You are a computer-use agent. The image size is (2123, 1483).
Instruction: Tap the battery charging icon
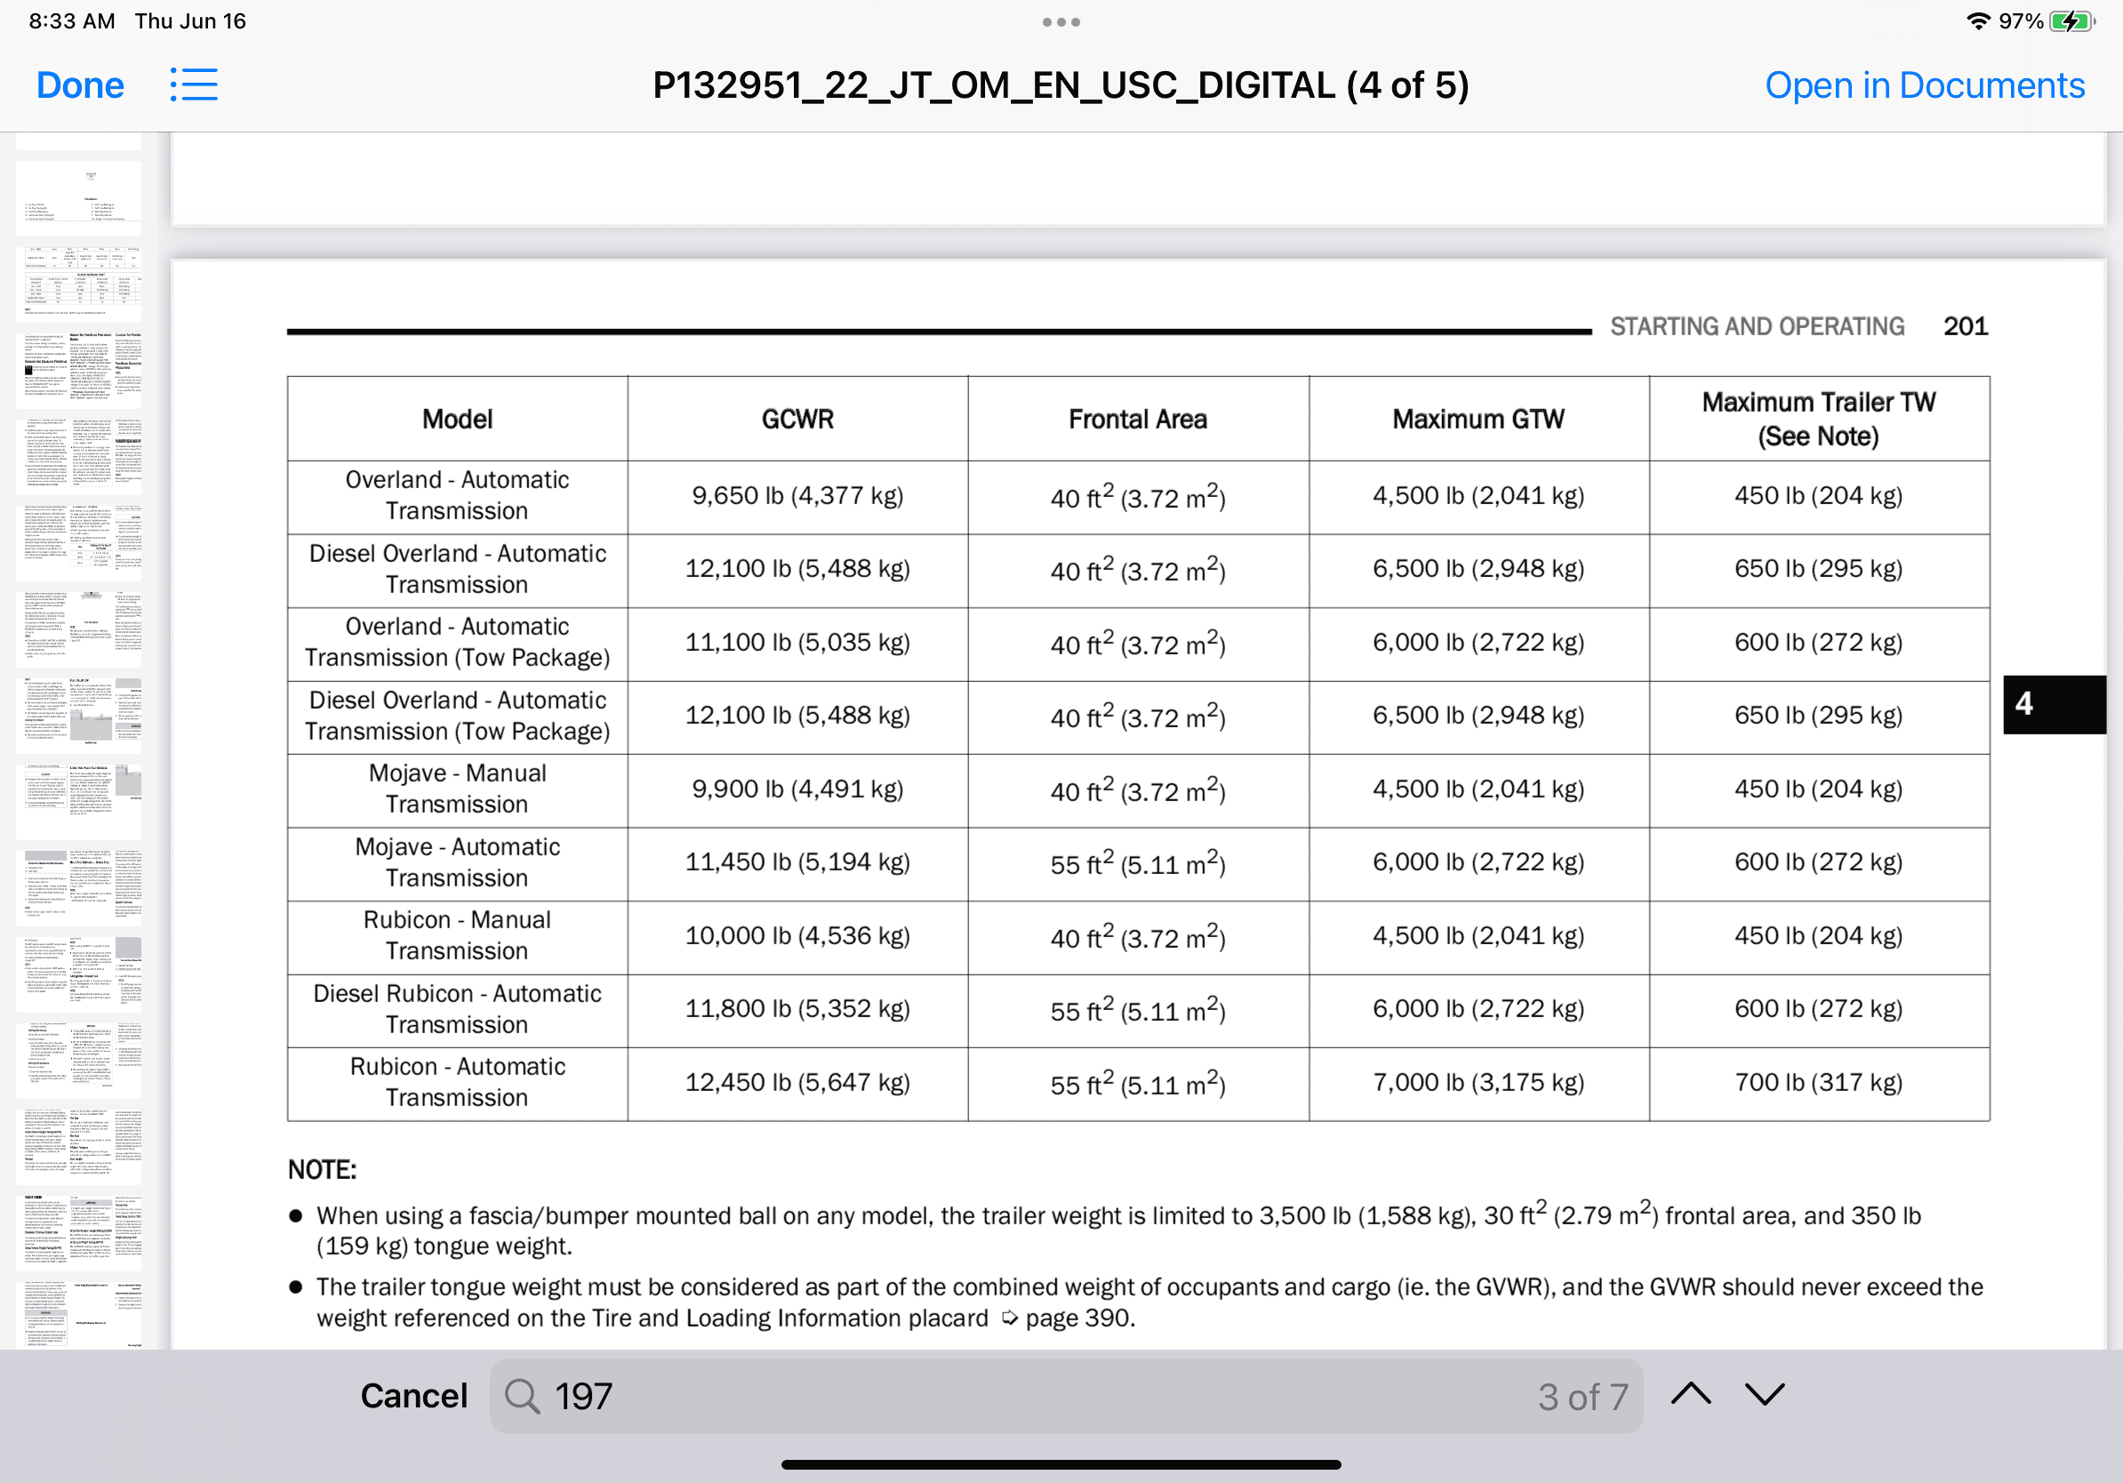2072,21
